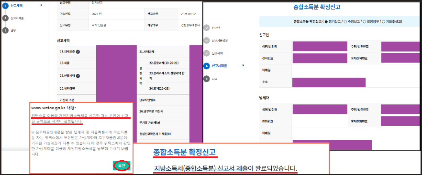Click the step 3 circle in left window sidebar
This screenshot has width=422, height=175.
tap(5, 5)
